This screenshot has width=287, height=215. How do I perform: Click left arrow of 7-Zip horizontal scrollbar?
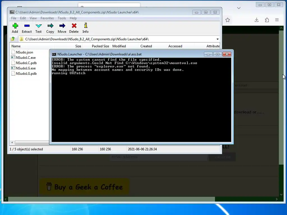tap(12, 142)
